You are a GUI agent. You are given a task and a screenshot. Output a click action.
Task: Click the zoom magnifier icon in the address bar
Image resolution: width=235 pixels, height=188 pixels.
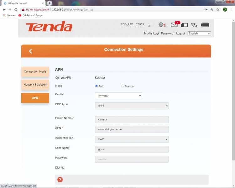click(212, 10)
